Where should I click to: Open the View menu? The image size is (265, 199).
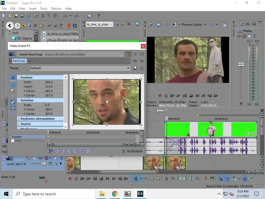click(x=22, y=9)
